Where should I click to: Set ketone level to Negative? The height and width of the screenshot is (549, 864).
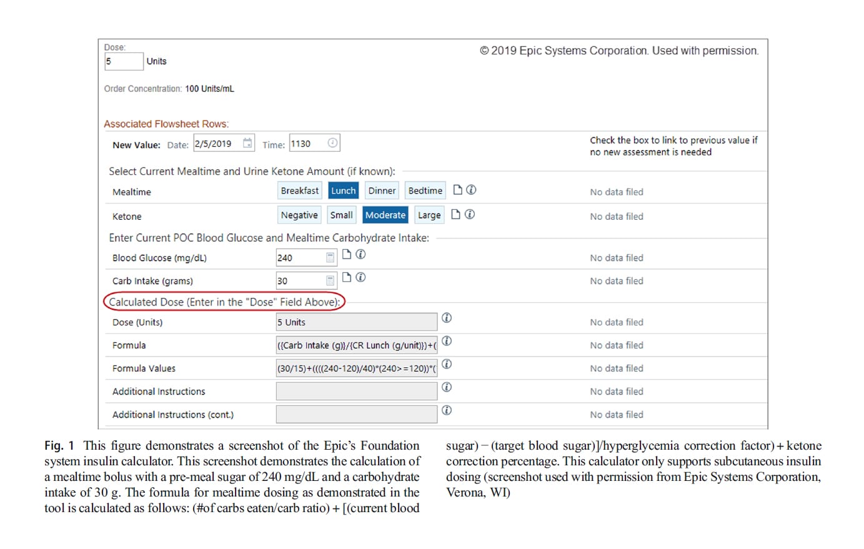coord(299,215)
